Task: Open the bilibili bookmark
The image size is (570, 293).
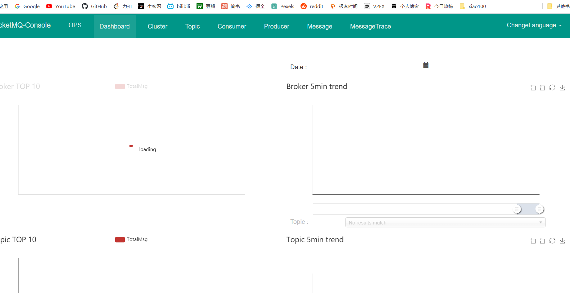Action: pos(179,6)
